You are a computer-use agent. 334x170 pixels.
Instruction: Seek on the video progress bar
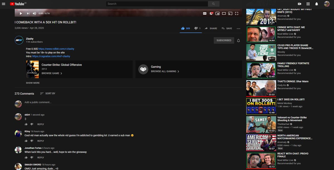tap(128, 10)
